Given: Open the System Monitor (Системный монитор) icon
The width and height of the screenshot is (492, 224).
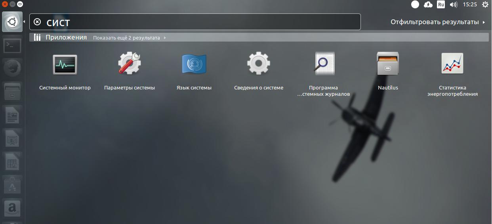Looking at the screenshot, I should coord(65,64).
